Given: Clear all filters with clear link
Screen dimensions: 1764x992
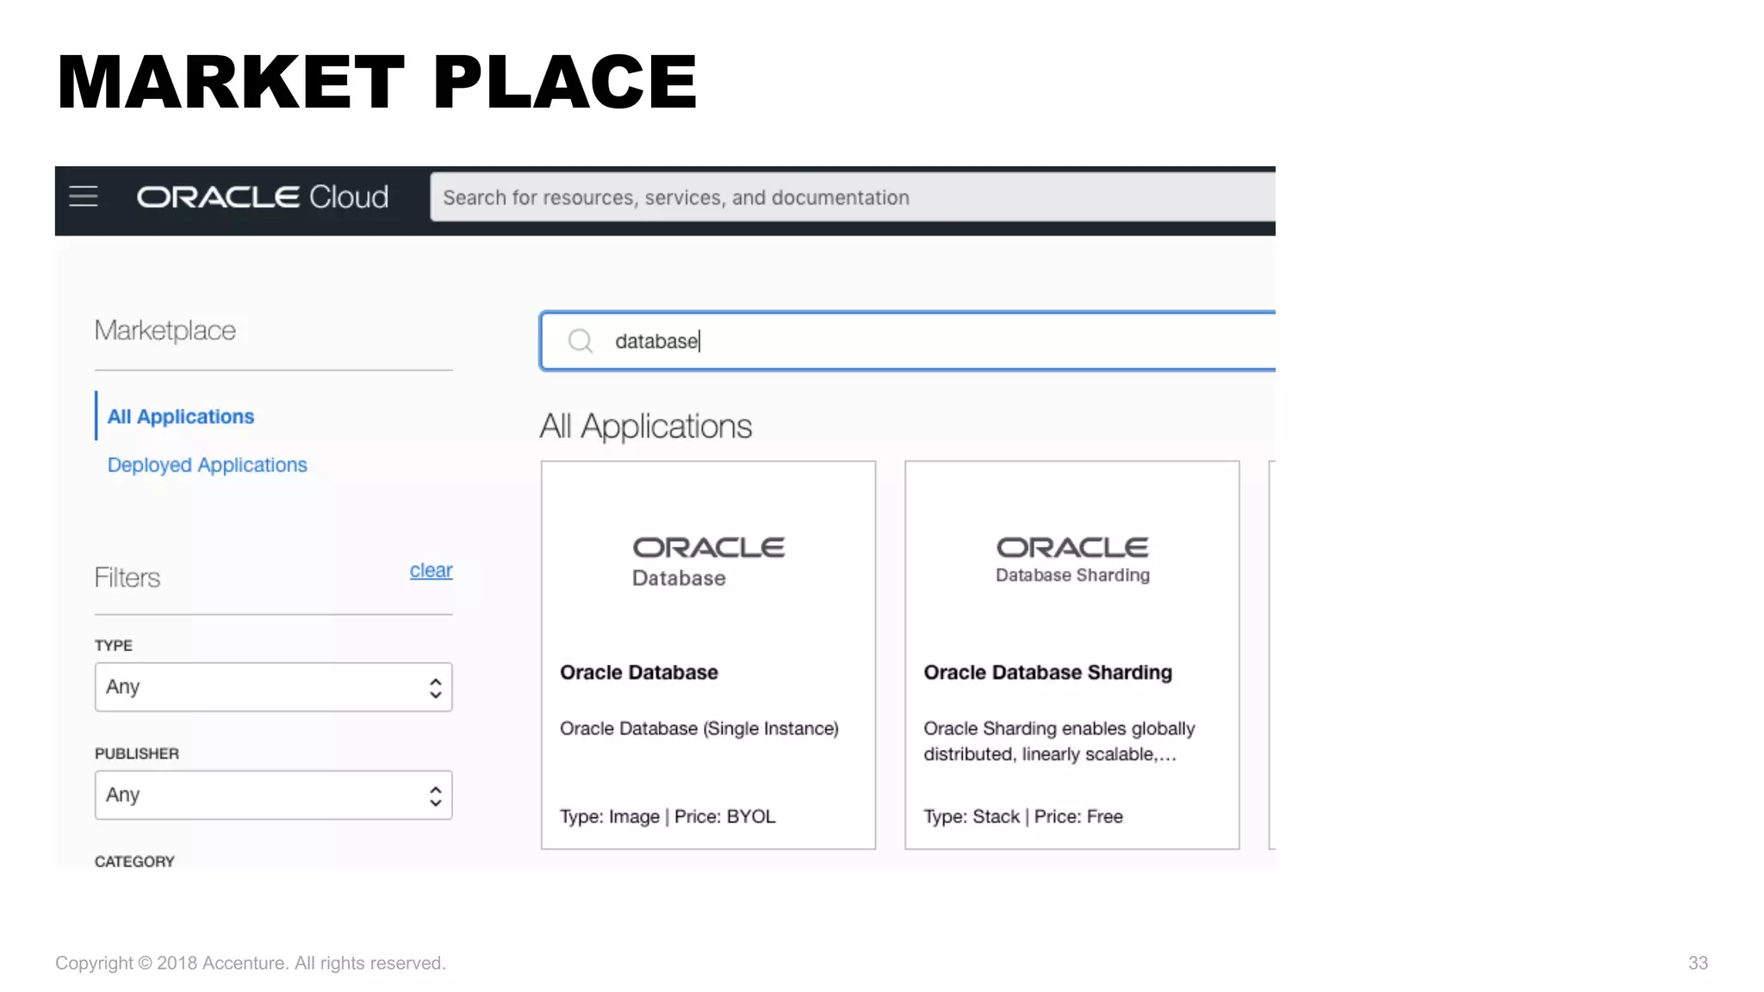Looking at the screenshot, I should (431, 570).
